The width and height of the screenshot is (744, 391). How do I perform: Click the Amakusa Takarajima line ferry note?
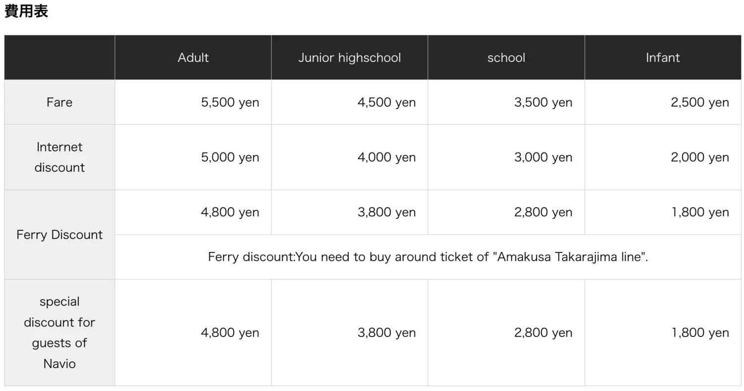[428, 257]
